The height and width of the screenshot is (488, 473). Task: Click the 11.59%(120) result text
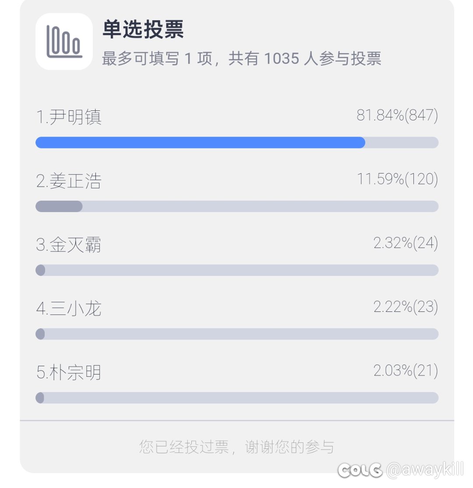click(x=397, y=179)
